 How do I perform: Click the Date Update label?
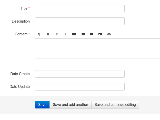click(20, 87)
